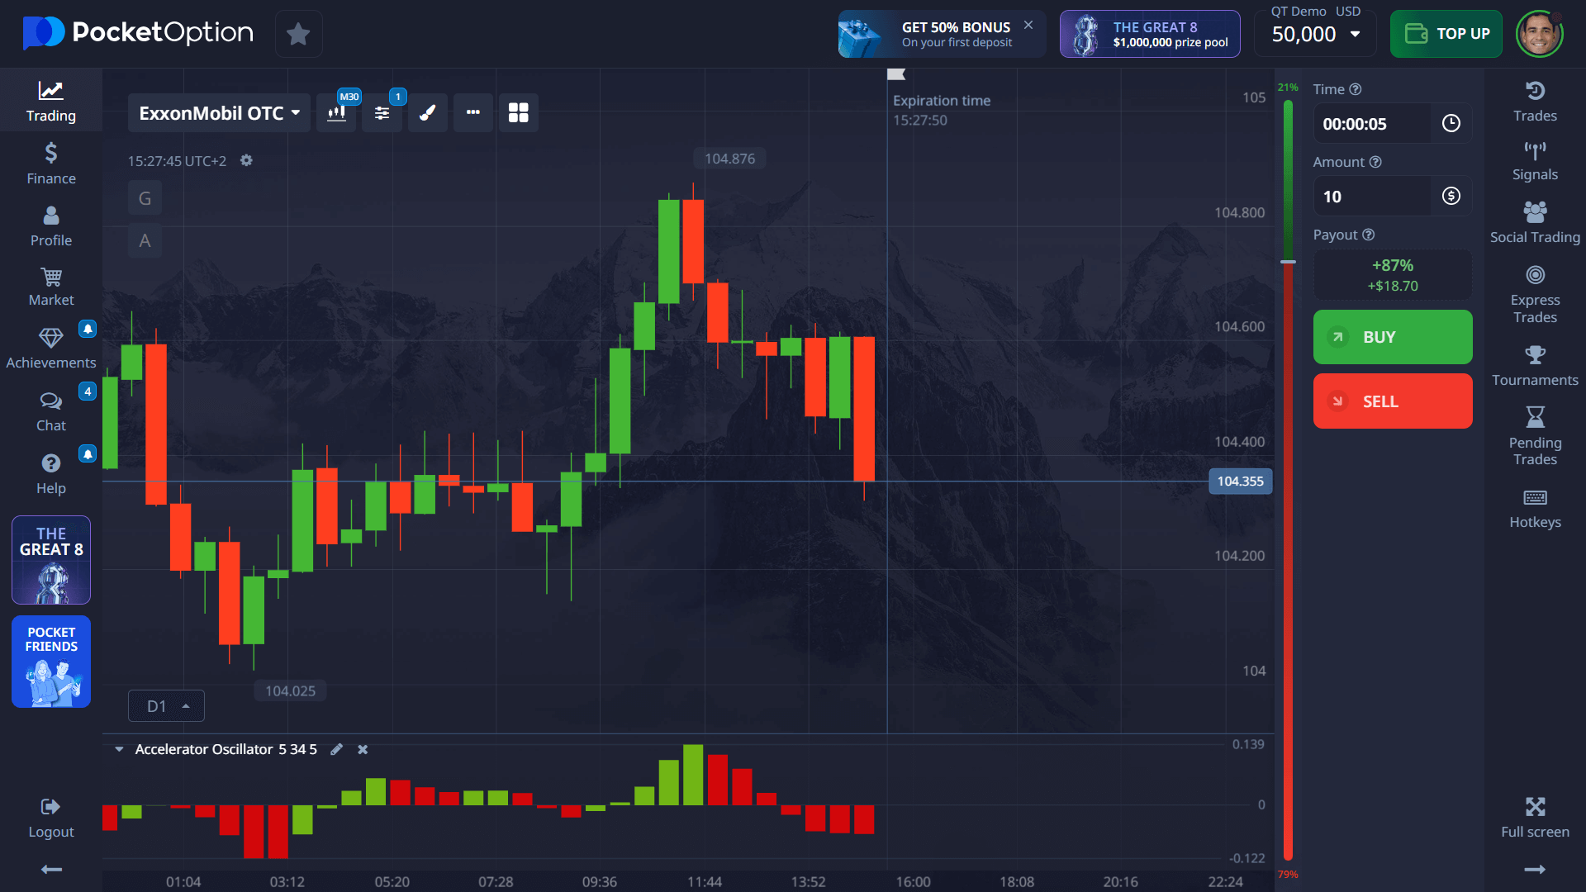This screenshot has width=1586, height=892.
Task: Enter Full screen mode
Action: coord(1535,817)
